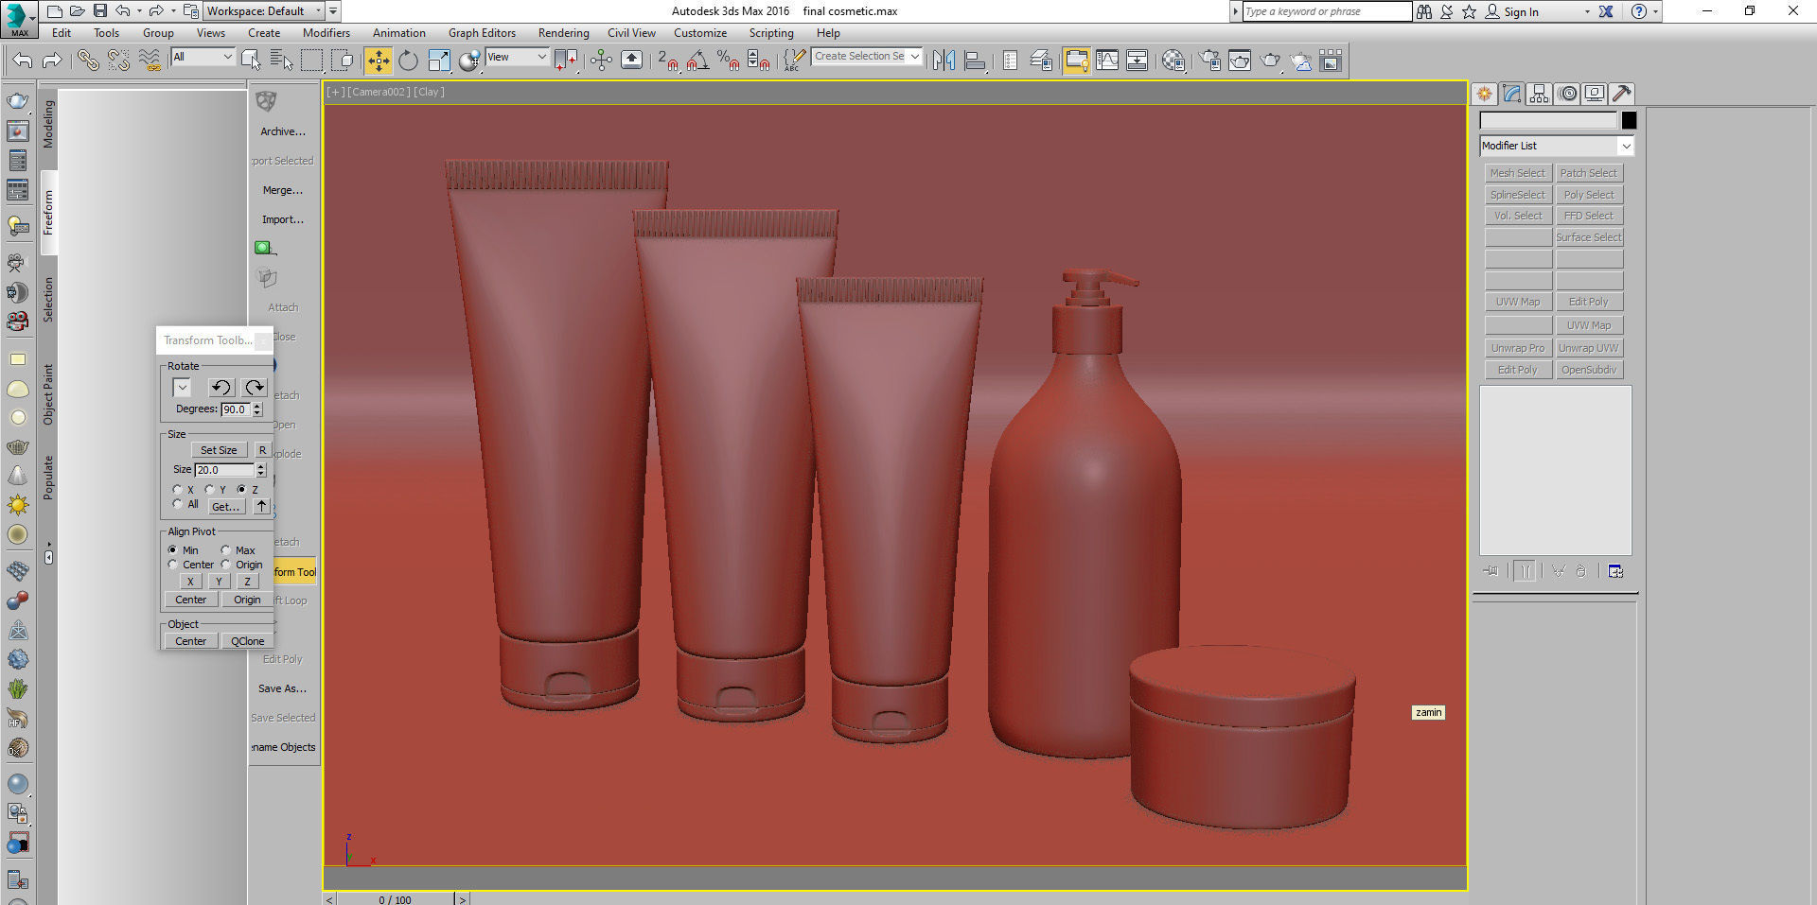The image size is (1817, 905).
Task: Open the Modifier List dropdown
Action: point(1557,146)
